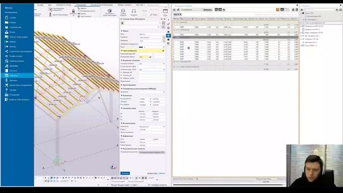Click the topmost side pane icon
The image size is (343, 193).
168,20
